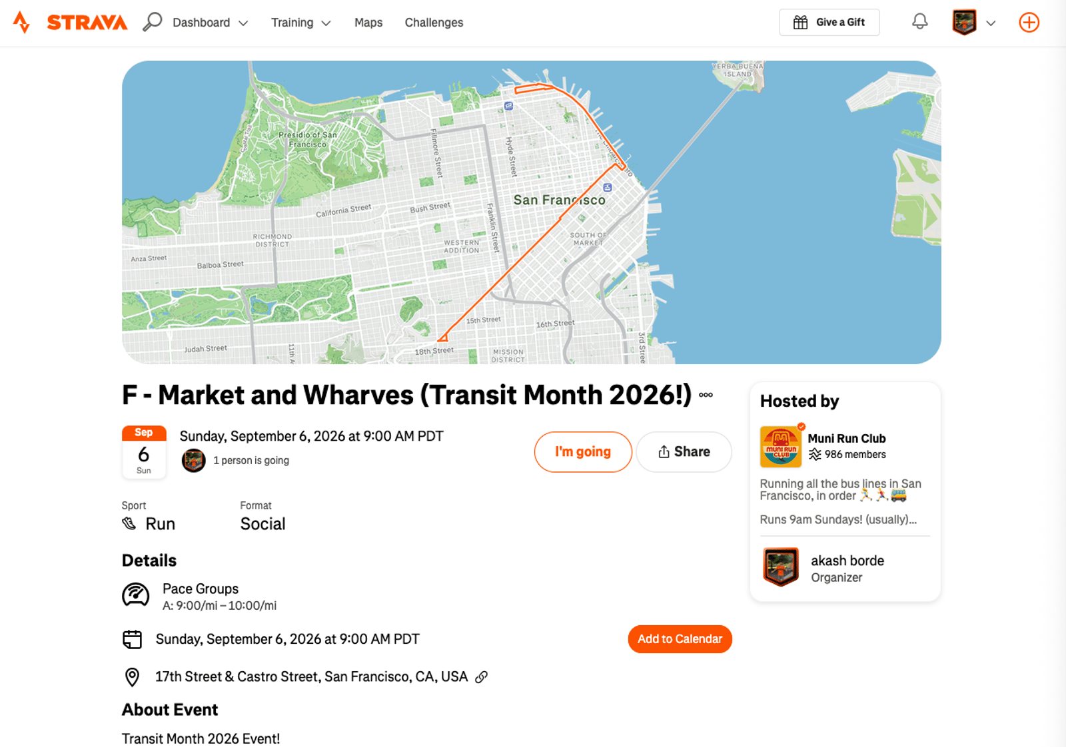Open the 17th Street & Castro Street address

click(x=312, y=676)
